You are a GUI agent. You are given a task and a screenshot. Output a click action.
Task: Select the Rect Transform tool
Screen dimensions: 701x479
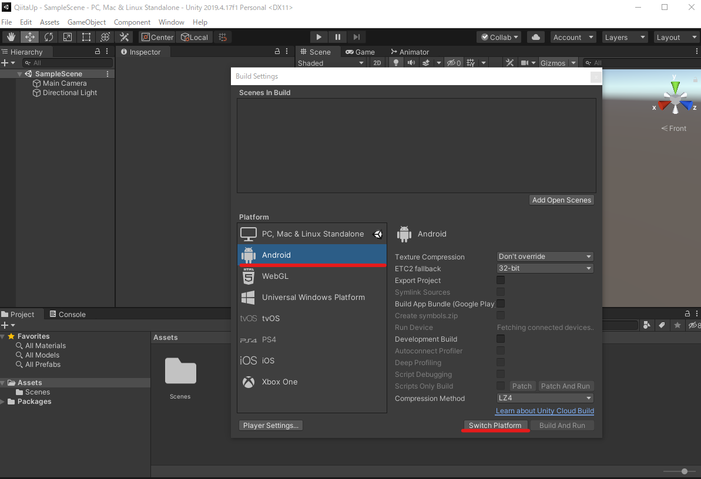tap(86, 37)
